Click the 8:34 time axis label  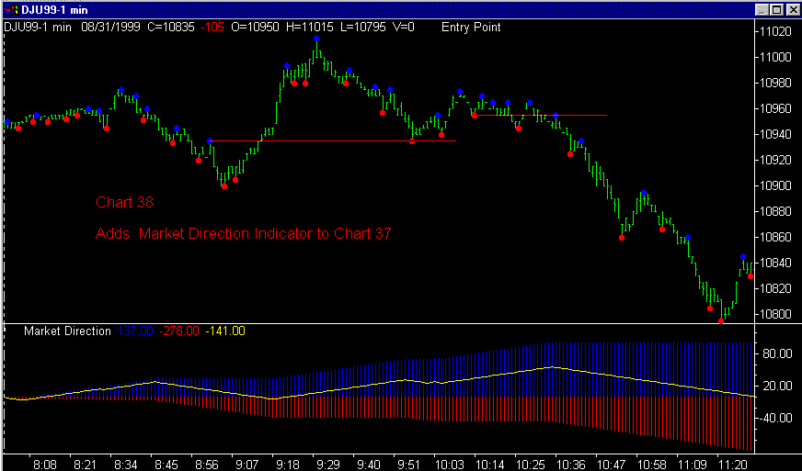[125, 465]
